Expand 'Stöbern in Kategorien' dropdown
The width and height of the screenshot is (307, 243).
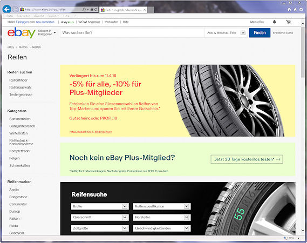[x=47, y=32]
